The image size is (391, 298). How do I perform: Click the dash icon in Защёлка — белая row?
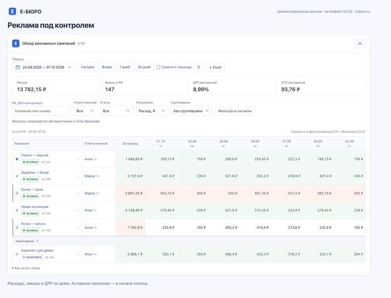coord(78,176)
